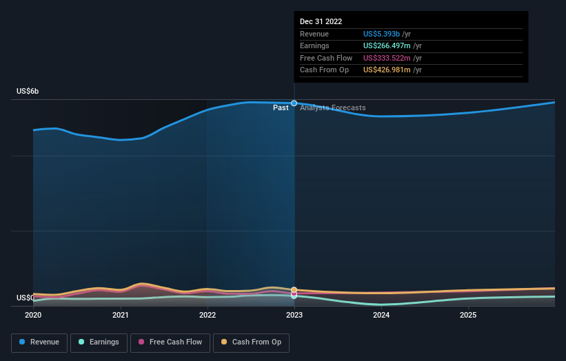
Task: Click the 2023 x-axis label
Action: 294,316
